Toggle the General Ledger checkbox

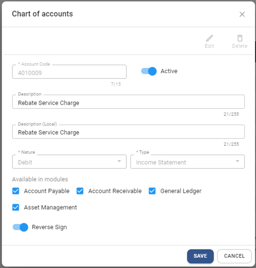coord(152,191)
